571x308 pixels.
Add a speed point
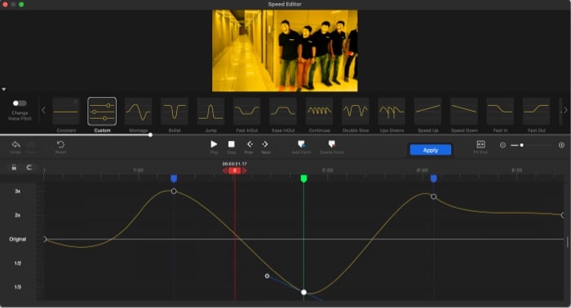click(x=301, y=144)
